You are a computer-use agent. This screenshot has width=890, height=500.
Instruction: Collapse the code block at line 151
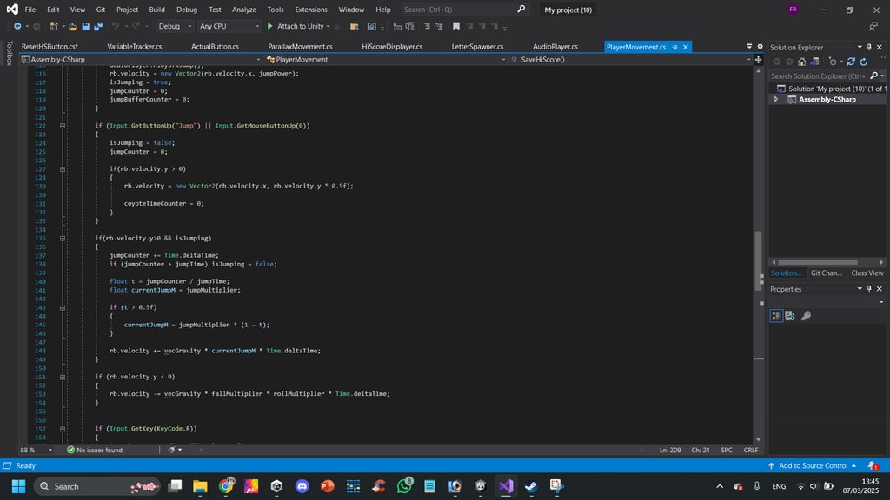63,377
